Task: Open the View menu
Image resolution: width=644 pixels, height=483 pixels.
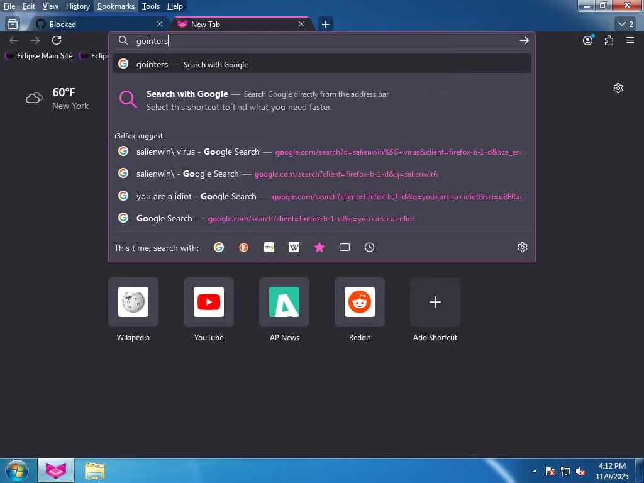Action: tap(50, 6)
